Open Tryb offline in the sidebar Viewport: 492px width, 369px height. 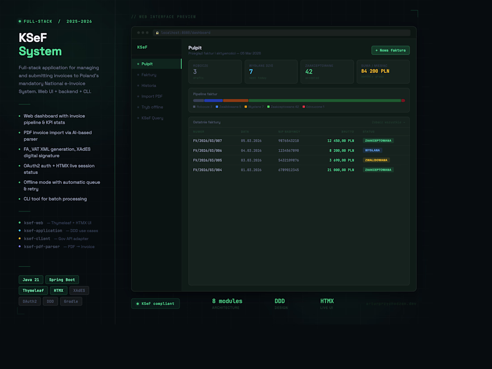[x=157, y=107]
